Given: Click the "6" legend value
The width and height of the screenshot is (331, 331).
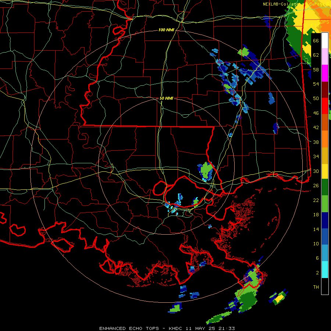Looking at the screenshot, I should (317, 258).
